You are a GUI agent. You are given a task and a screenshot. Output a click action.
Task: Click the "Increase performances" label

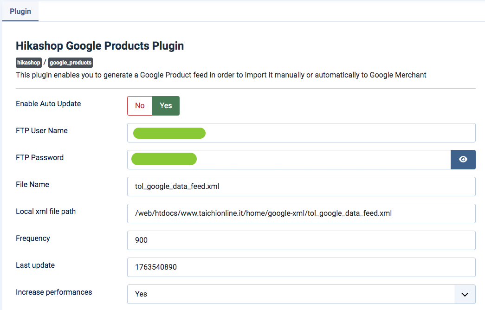[54, 292]
